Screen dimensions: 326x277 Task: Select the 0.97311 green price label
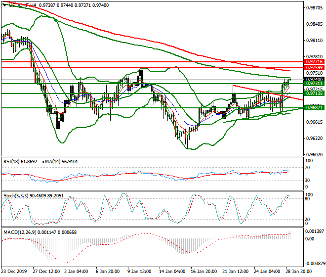[314, 84]
